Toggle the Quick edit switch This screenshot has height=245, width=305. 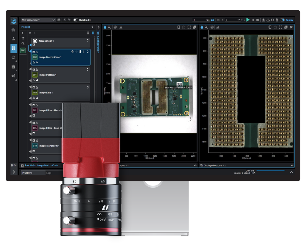click(76, 20)
